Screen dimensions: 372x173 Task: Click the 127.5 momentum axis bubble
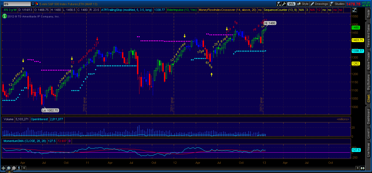[x=356, y=150]
